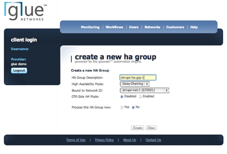The image size is (227, 154).
Task: Click the Logout button
Action: point(19,71)
